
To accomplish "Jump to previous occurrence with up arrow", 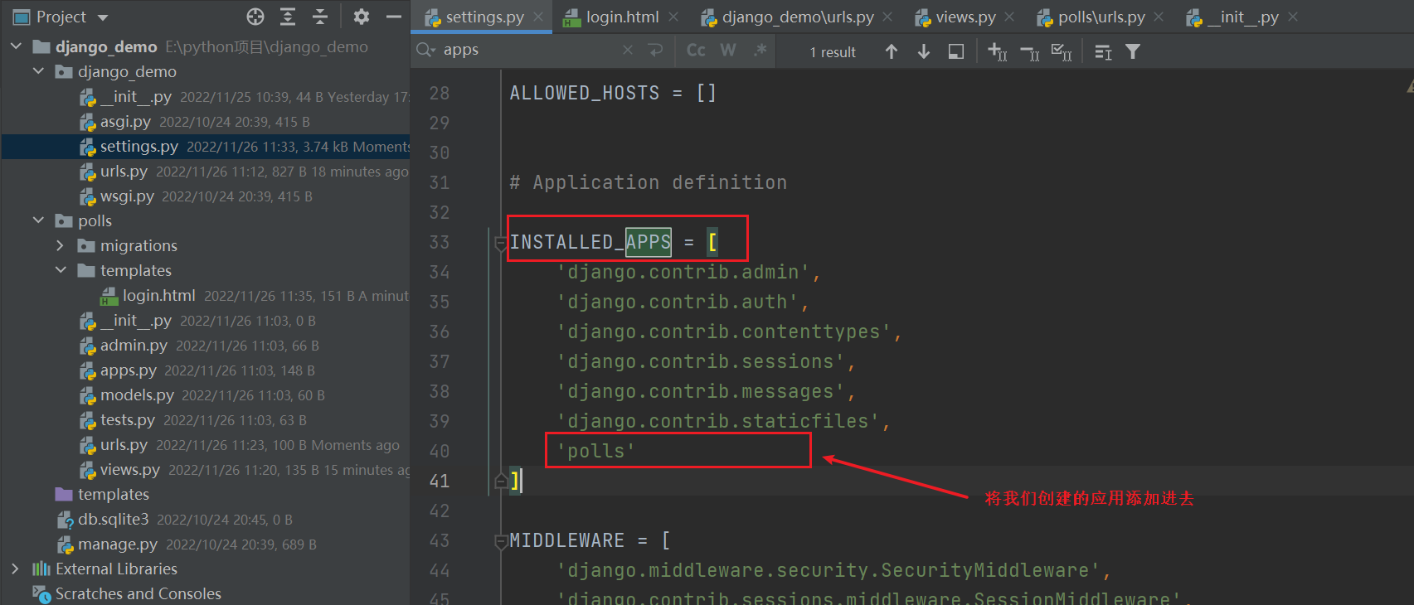I will coord(892,51).
